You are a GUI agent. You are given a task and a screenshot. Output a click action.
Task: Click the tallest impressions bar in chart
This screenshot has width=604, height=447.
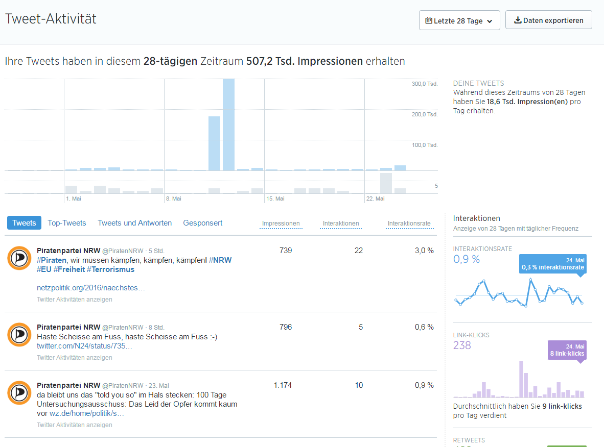[228, 125]
